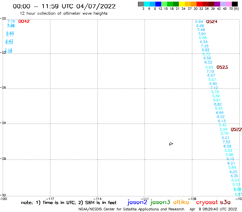Click the 5.32 reading near the track's end
This screenshot has height=212, width=242.
click(236, 185)
